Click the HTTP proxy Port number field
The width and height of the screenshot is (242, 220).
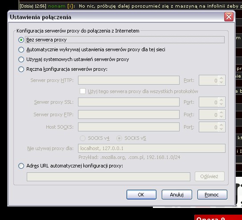209,80
